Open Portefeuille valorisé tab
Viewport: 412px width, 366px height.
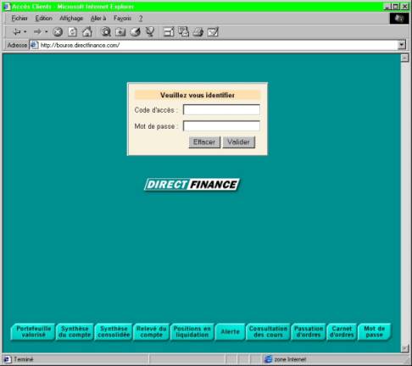click(x=33, y=332)
